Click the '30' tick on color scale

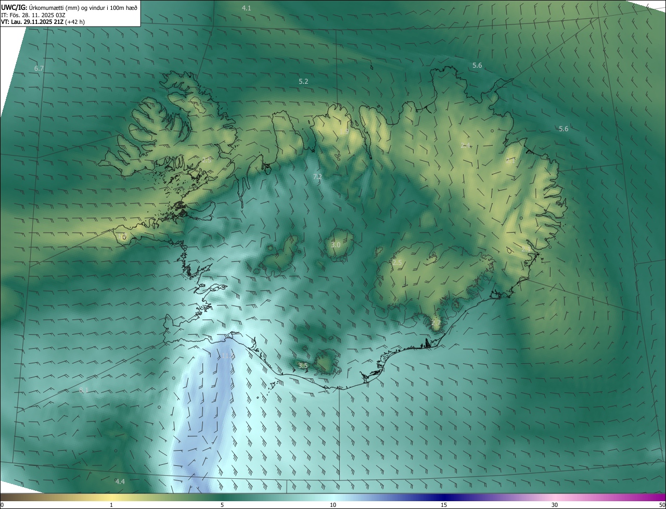pyautogui.click(x=555, y=505)
